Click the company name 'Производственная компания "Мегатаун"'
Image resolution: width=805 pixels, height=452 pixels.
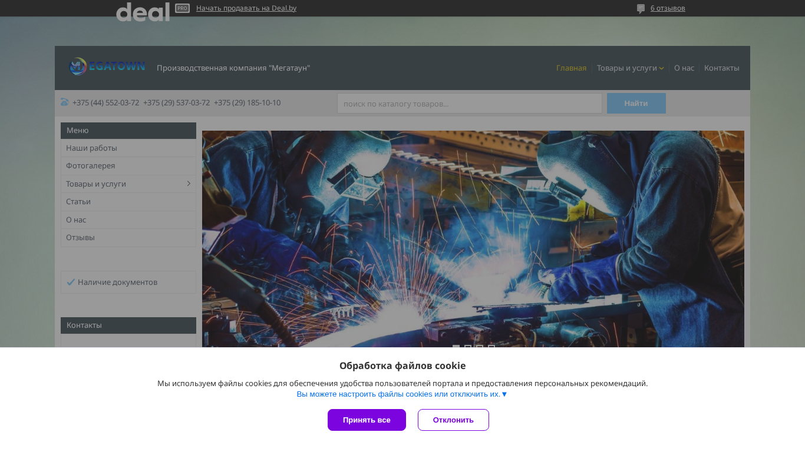(233, 68)
